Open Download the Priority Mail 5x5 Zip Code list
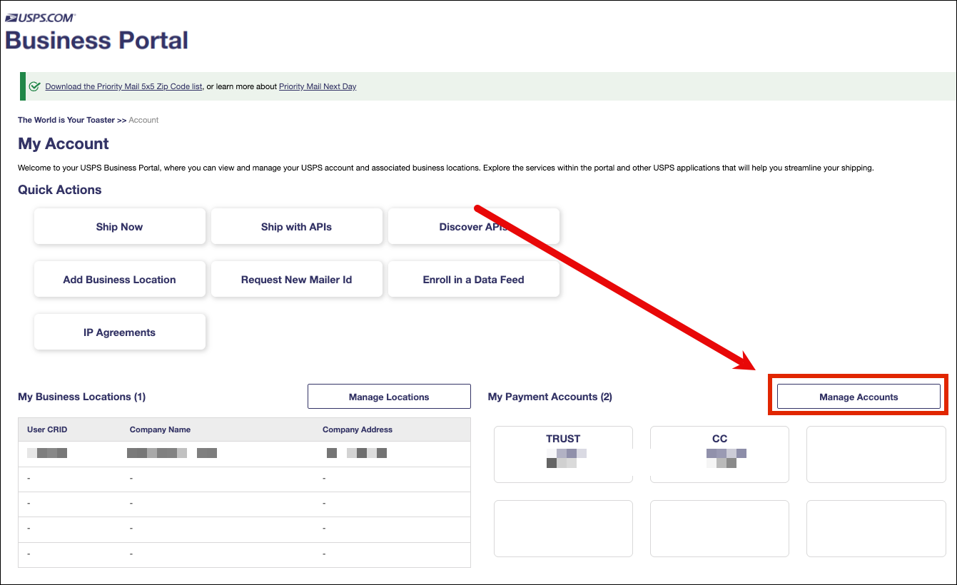957x585 pixels. point(123,86)
